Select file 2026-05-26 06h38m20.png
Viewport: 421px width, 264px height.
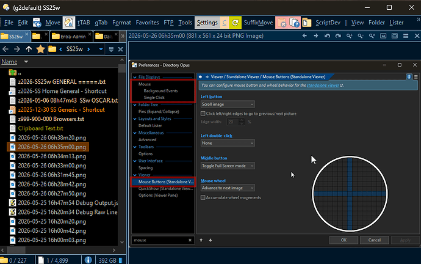pos(52,138)
